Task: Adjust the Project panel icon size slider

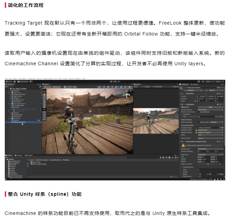Action: tap(174, 177)
